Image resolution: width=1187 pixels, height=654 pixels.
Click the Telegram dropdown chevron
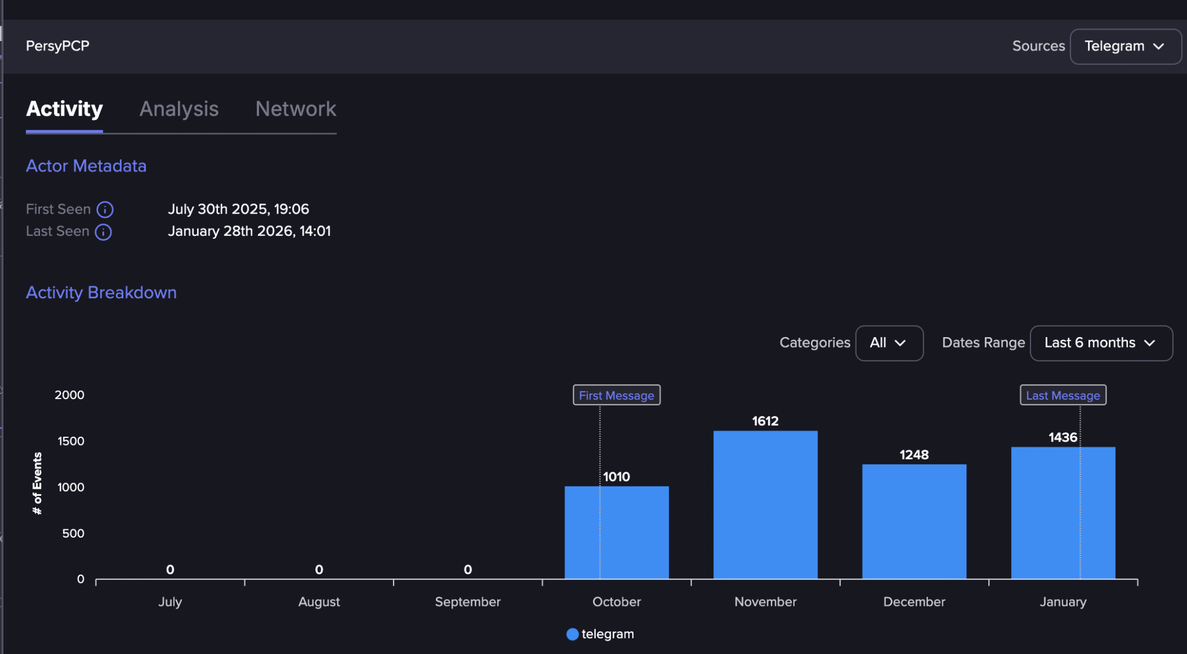tap(1160, 46)
